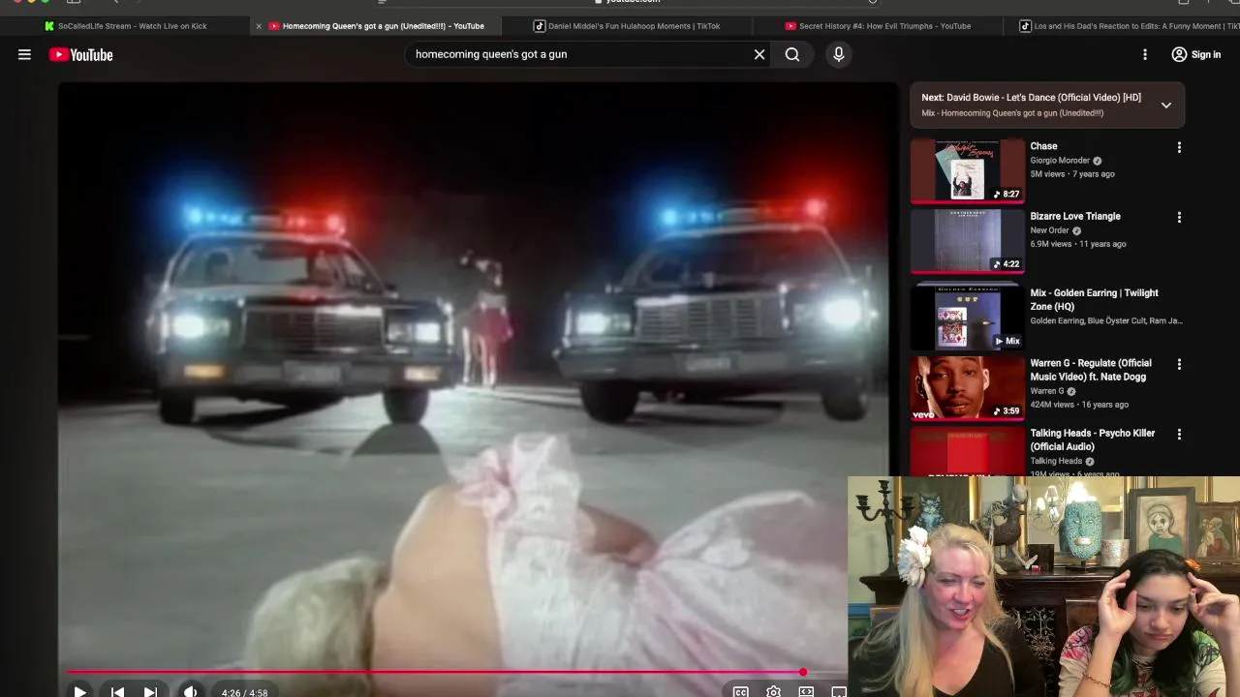The image size is (1240, 697).
Task: Click the 4:26 / 4:58 time display
Action: click(244, 692)
